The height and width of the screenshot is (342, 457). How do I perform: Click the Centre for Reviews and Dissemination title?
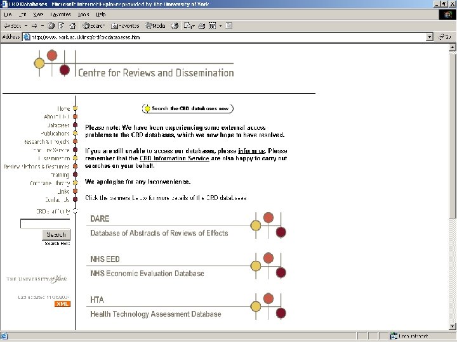pos(156,72)
